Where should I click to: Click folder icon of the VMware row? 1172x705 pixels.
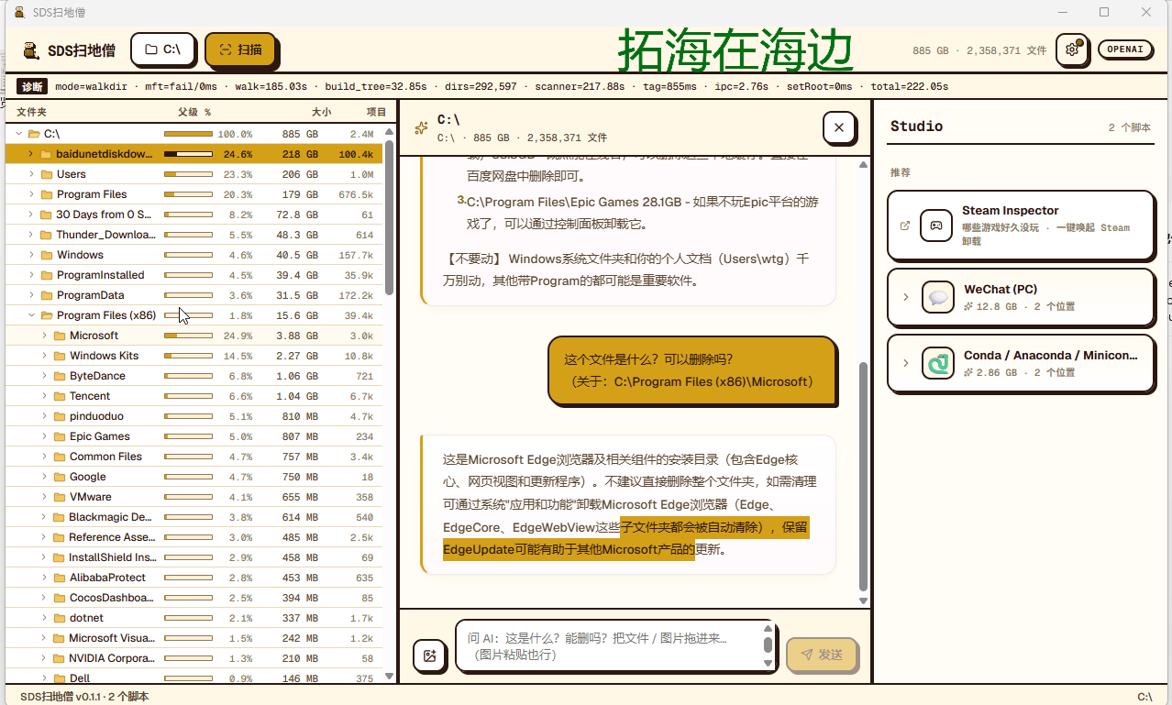61,497
